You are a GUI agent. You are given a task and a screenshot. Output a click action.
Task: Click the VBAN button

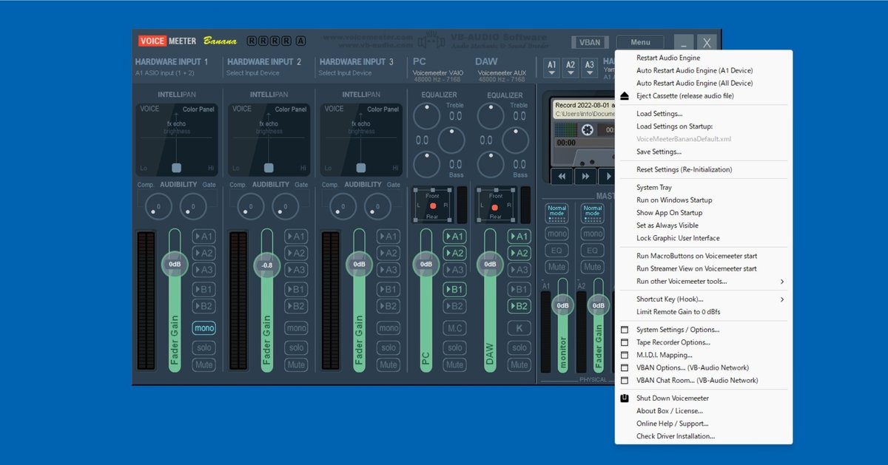590,43
